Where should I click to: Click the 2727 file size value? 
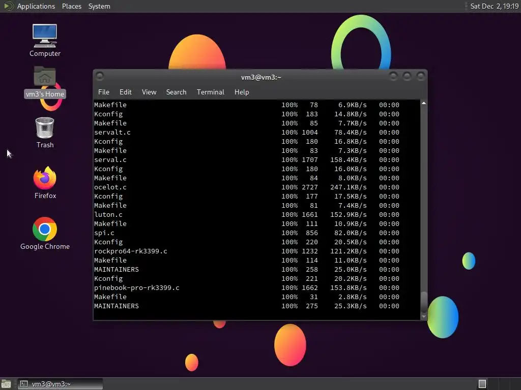(310, 187)
